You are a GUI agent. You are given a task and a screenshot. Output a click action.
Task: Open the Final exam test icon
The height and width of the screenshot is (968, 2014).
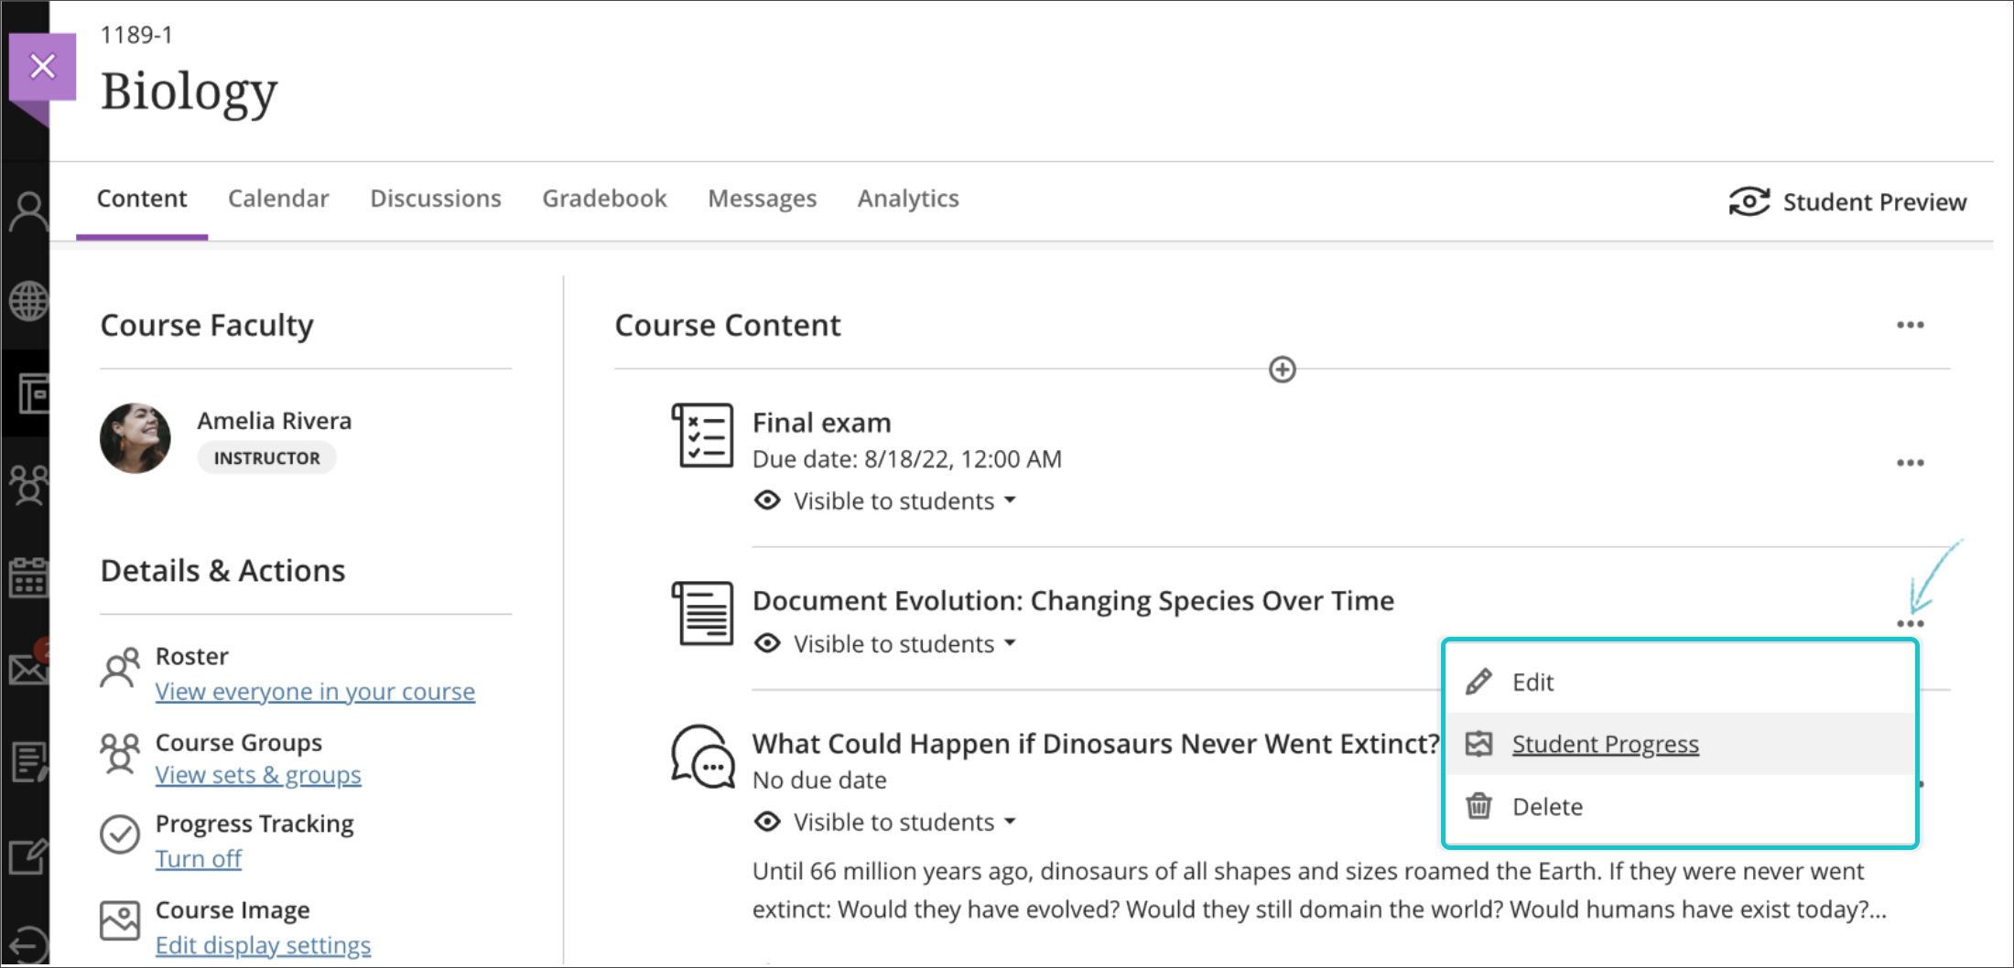pos(702,436)
